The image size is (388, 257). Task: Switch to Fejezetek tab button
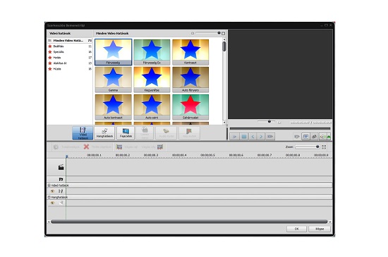tap(126, 133)
